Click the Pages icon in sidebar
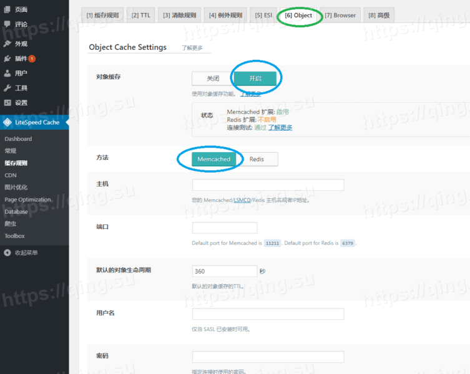Screen dimensions: 470x374 pyautogui.click(x=7, y=9)
